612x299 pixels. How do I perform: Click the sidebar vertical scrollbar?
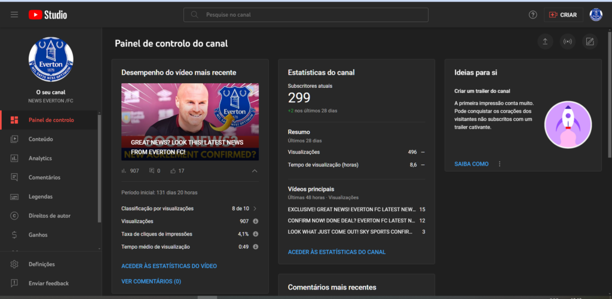pyautogui.click(x=100, y=168)
